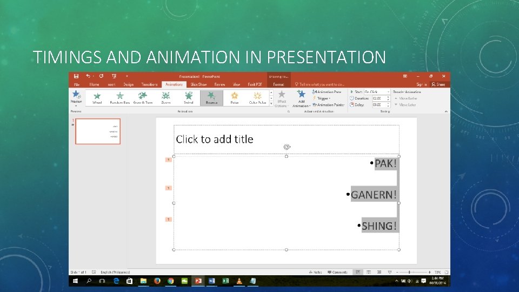Screen dimensions: 519x292
Task: Select the Wheel animation effect
Action: click(97, 98)
